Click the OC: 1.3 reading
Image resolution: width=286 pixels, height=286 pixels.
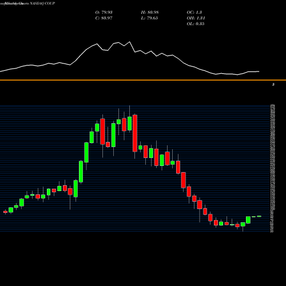point(194,13)
